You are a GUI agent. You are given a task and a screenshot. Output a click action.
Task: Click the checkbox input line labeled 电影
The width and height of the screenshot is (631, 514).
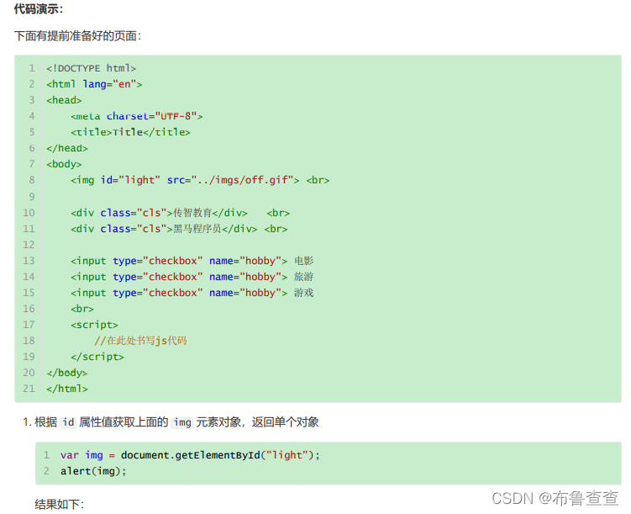(192, 261)
